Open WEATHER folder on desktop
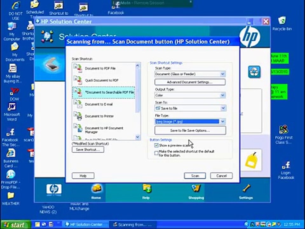305x229 pixels. point(11,199)
